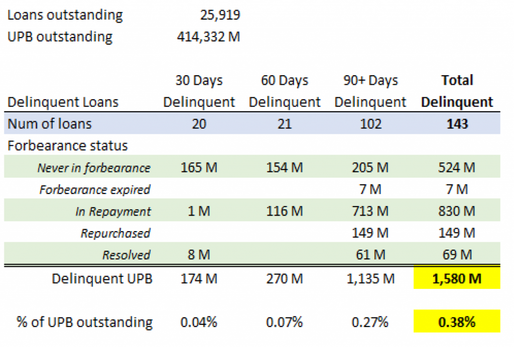The width and height of the screenshot is (514, 348).
Task: Select the 90+ Days loan count 102
Action: coord(370,124)
